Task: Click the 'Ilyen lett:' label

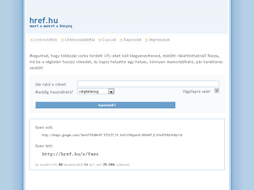Action: tap(44, 146)
